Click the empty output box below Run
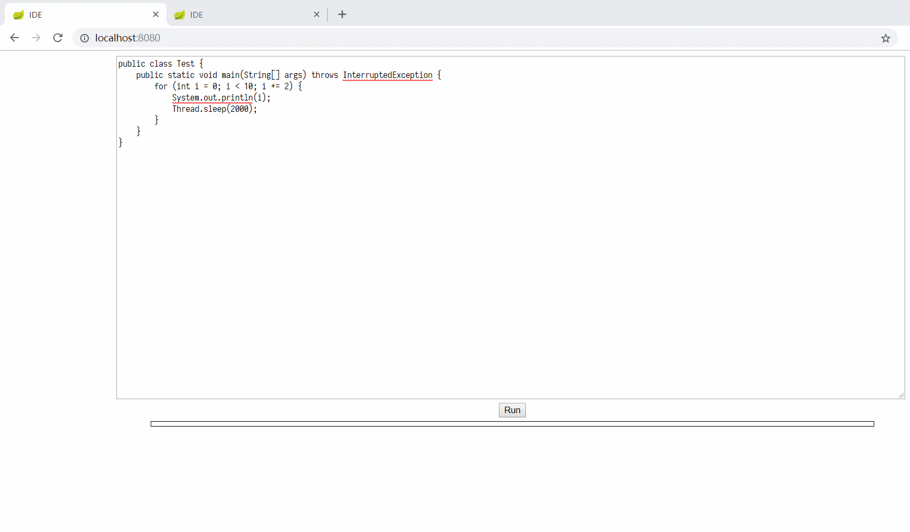 point(512,424)
